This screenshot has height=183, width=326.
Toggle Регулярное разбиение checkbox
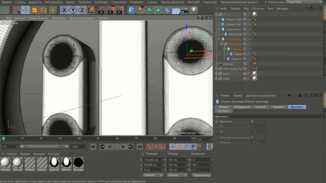[252, 137]
